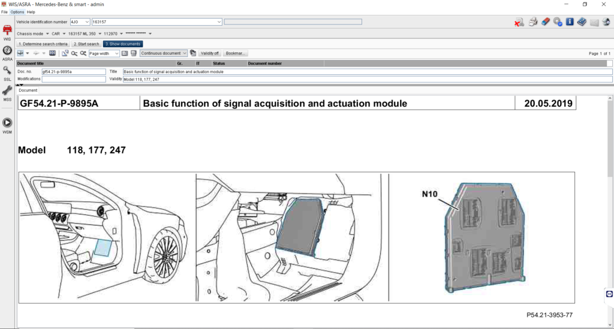Select the Document tab
This screenshot has height=329, width=614.
click(x=28, y=90)
